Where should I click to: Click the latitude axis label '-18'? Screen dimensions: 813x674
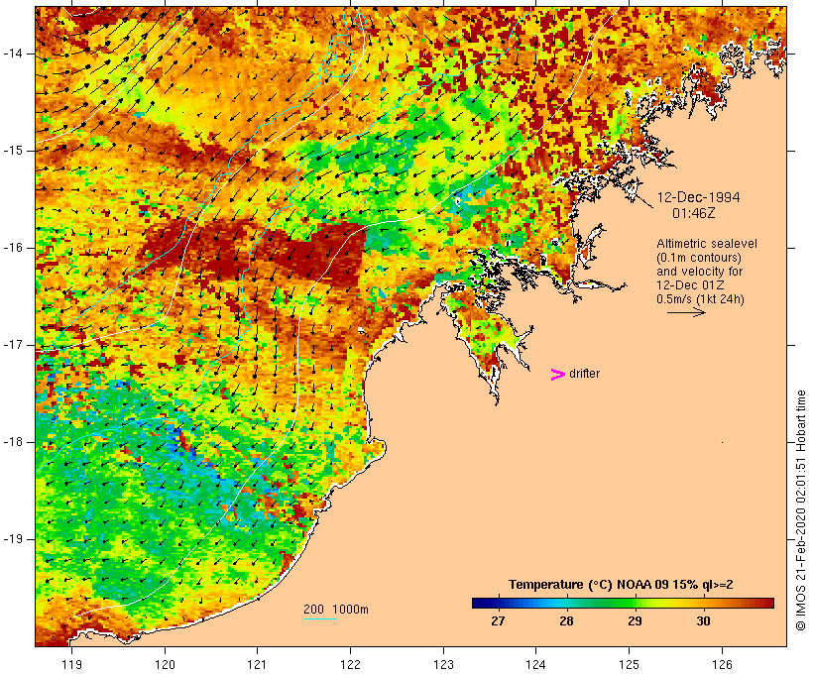pyautogui.click(x=13, y=442)
